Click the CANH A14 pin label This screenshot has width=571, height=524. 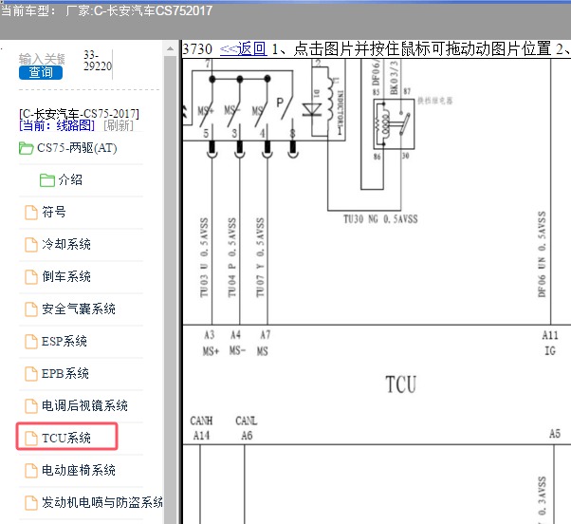(x=201, y=428)
